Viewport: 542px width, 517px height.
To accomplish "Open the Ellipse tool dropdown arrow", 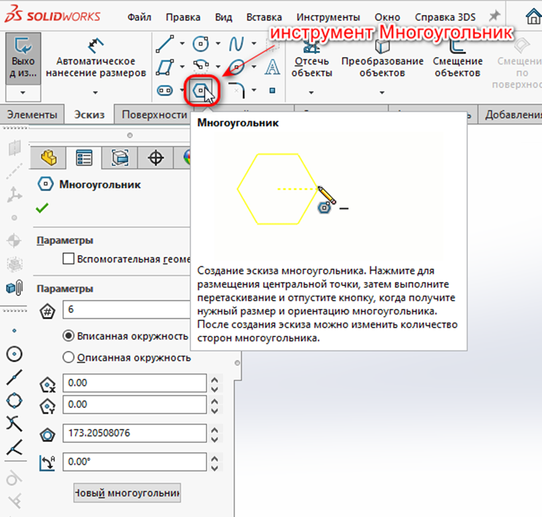I will 254,66.
